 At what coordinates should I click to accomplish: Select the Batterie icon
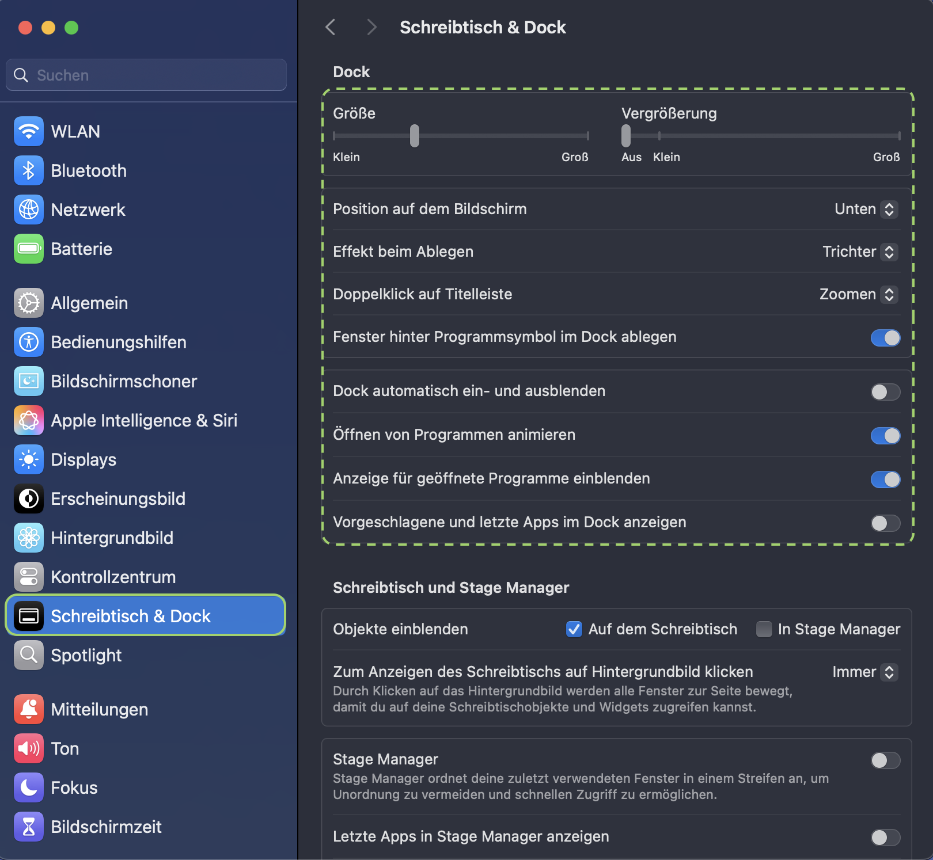point(29,249)
